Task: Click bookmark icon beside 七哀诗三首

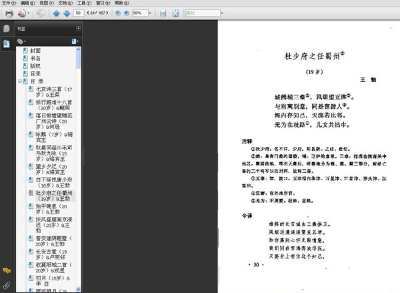Action: pyautogui.click(x=31, y=89)
